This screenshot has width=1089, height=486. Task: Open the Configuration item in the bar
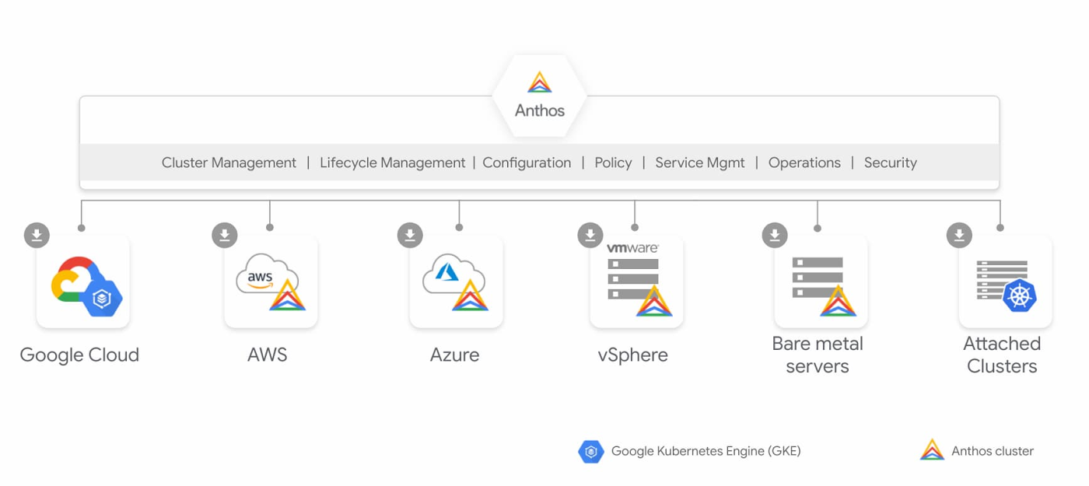coord(527,163)
